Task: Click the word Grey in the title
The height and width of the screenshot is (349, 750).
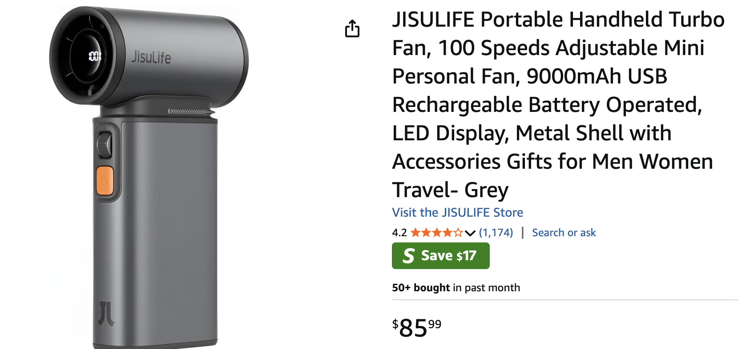Action: 486,190
